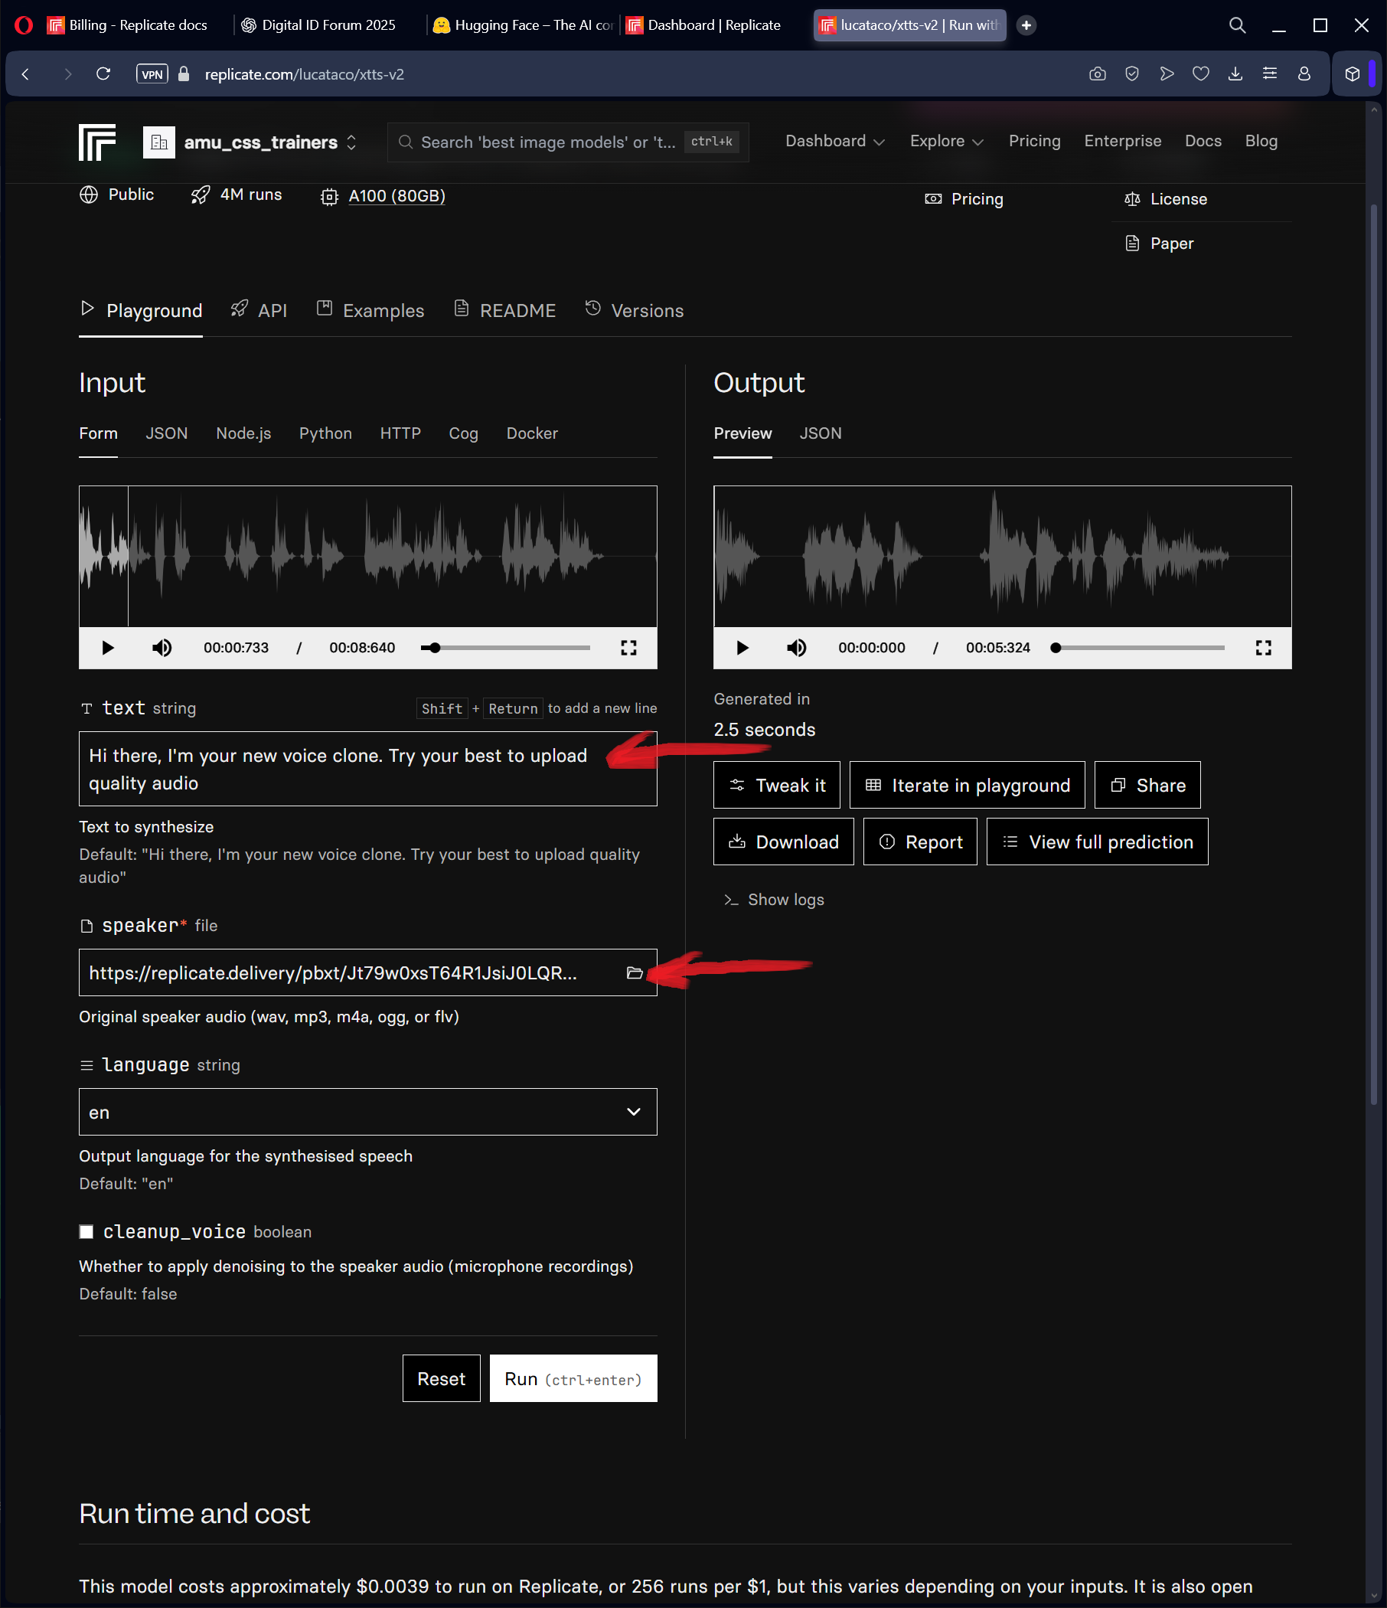1387x1608 pixels.
Task: Enable the cleanup_voice checkbox
Action: coord(87,1231)
